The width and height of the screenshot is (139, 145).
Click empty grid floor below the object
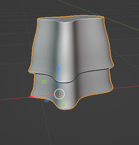[83, 128]
